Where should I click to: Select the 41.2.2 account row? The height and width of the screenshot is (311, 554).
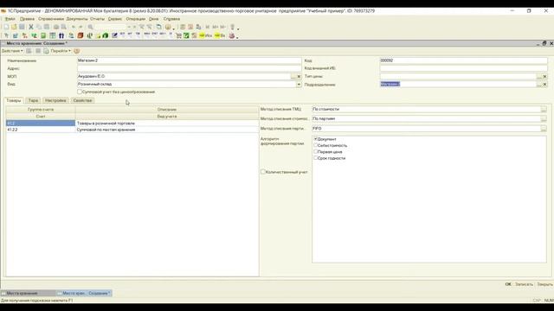[132, 130]
